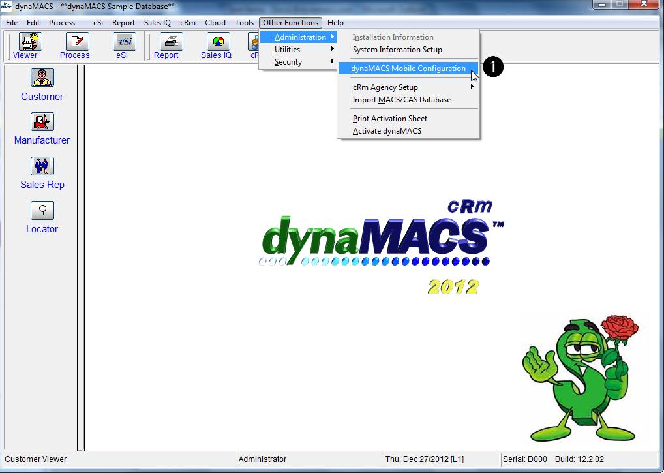
Task: Click the Manufacturer label link
Action: click(x=42, y=140)
